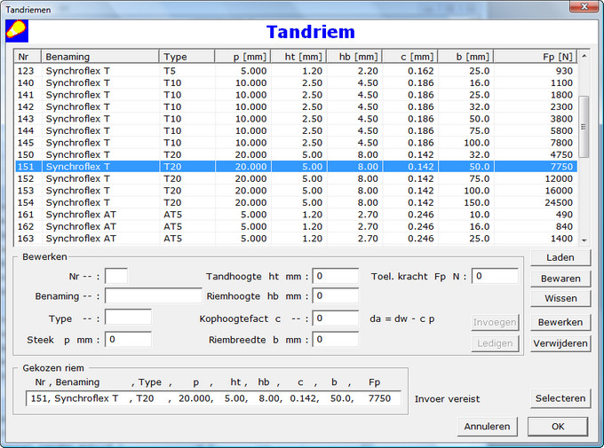This screenshot has width=604, height=448.
Task: Confirm with the OK button
Action: (x=558, y=427)
